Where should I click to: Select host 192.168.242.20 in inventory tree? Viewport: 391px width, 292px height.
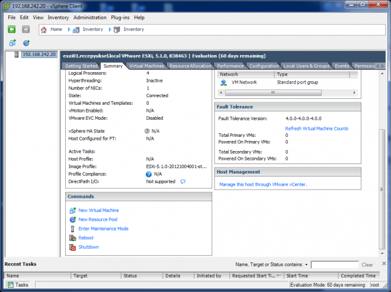click(x=39, y=54)
